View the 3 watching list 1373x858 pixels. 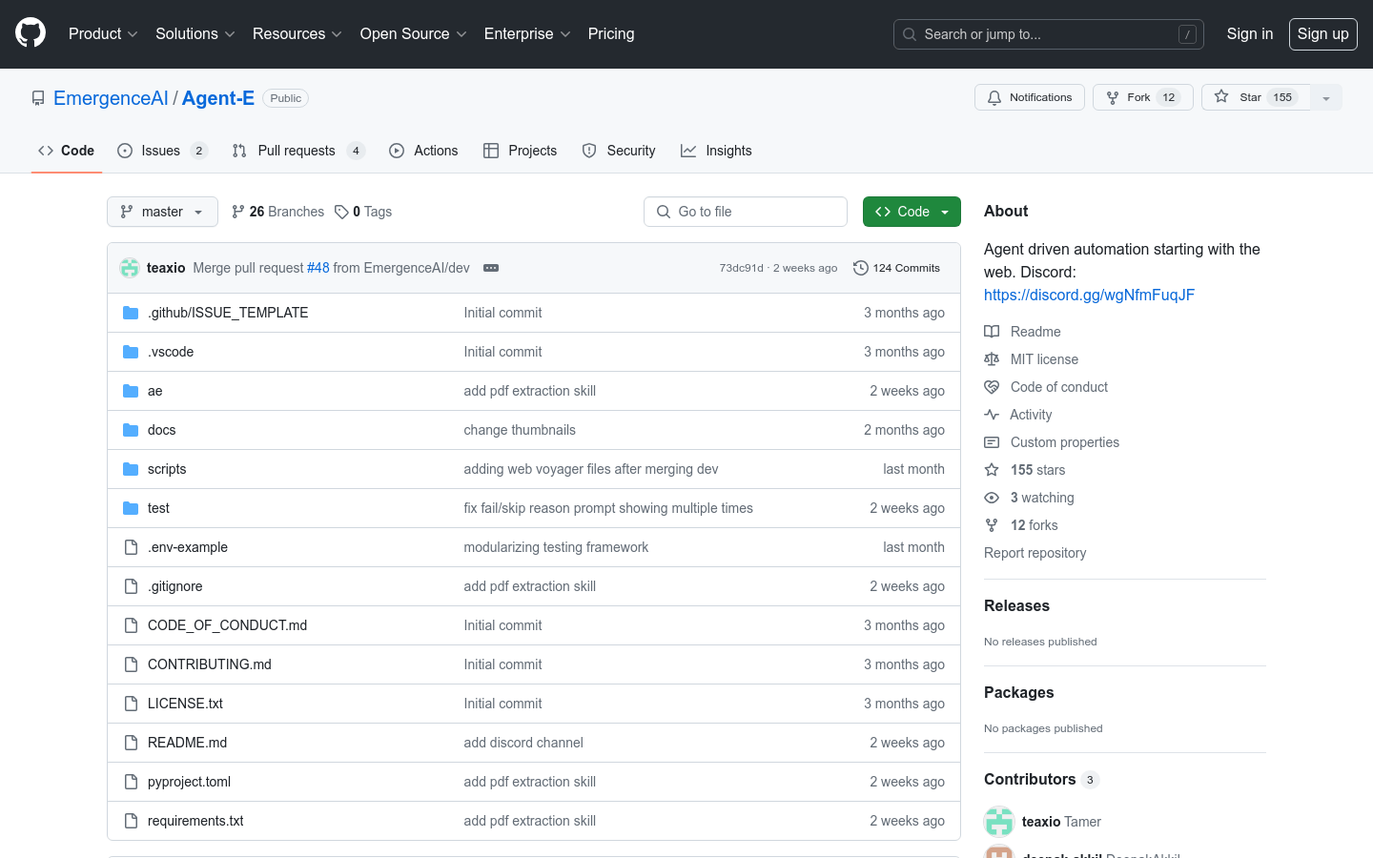pos(1030,498)
